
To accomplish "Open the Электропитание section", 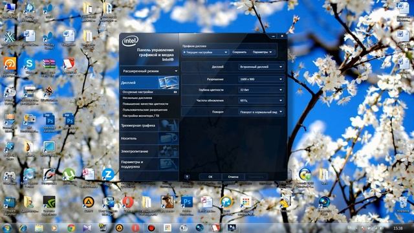I will point(149,151).
